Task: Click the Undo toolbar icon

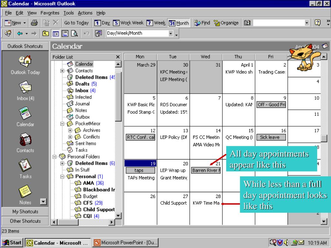Action: (x=86, y=33)
